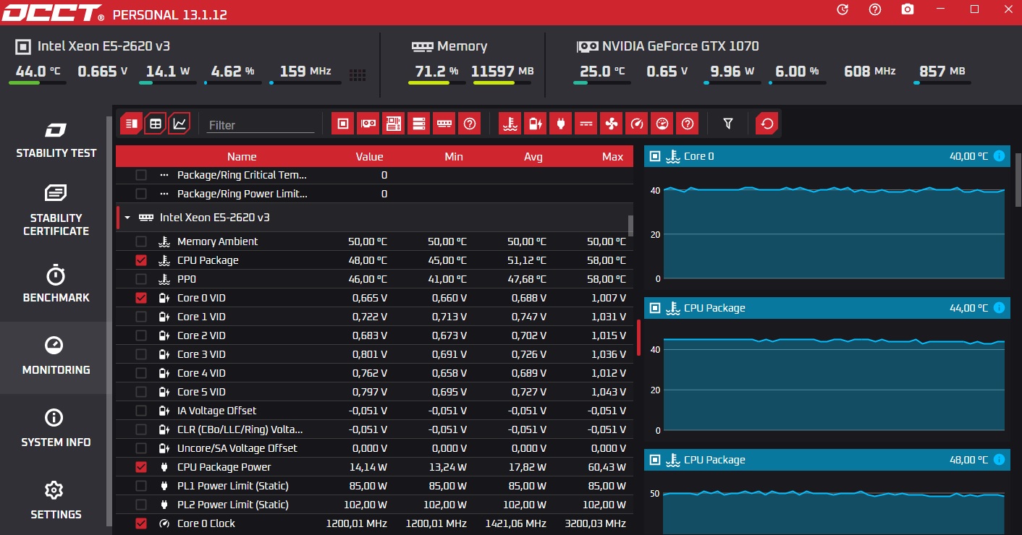The image size is (1022, 535).
Task: Click the Core 5 VID row name
Action: click(201, 392)
